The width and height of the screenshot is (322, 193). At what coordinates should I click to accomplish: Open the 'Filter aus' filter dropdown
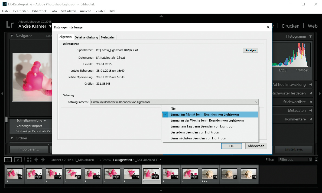(295, 160)
